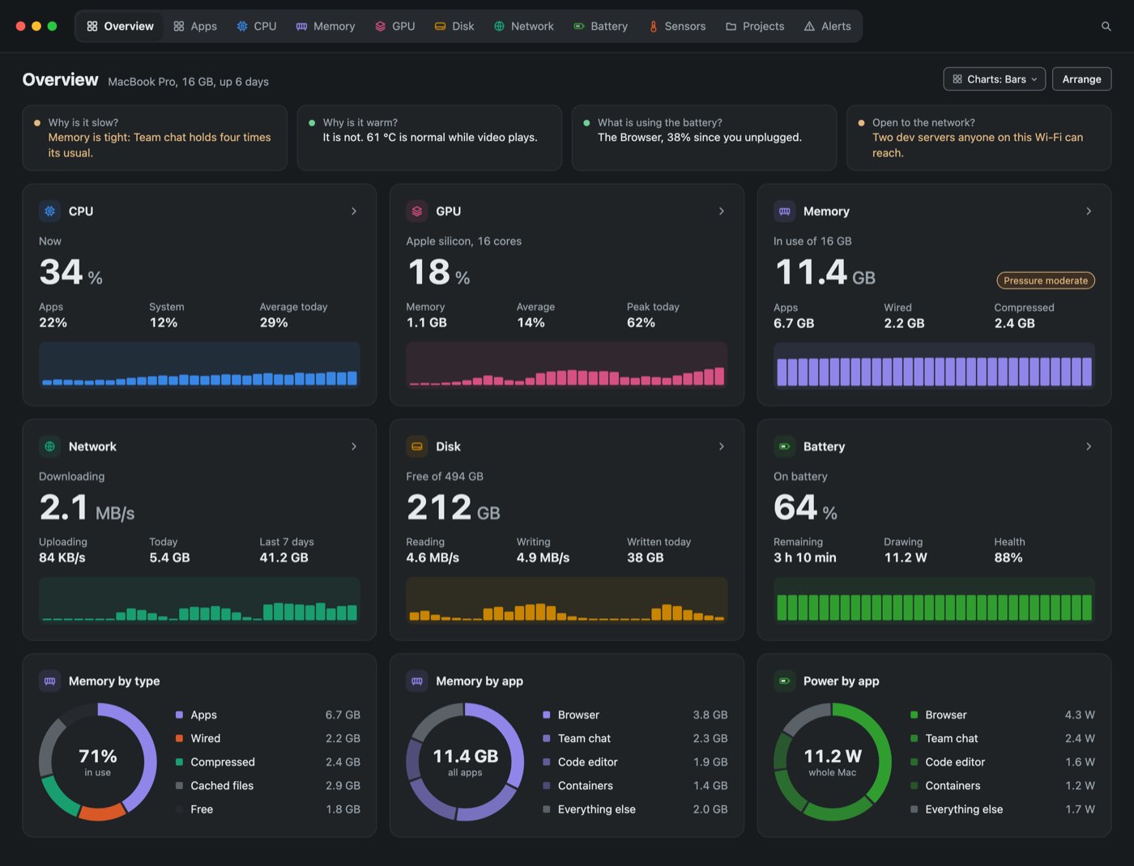Click the Pressure moderate badge
The image size is (1134, 866).
(x=1046, y=280)
